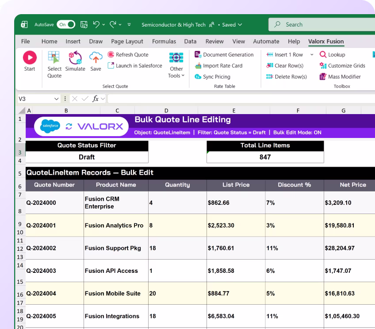Open the Help tab
This screenshot has height=329, width=375.
(294, 42)
